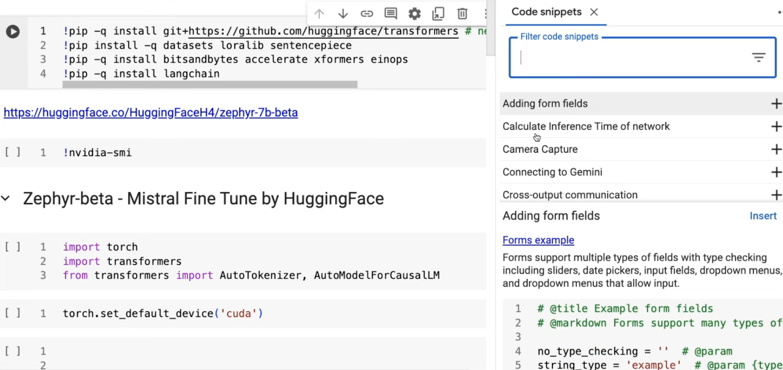The height and width of the screenshot is (370, 783).
Task: Click the string_type = 'example' snippet line
Action: coord(660,365)
